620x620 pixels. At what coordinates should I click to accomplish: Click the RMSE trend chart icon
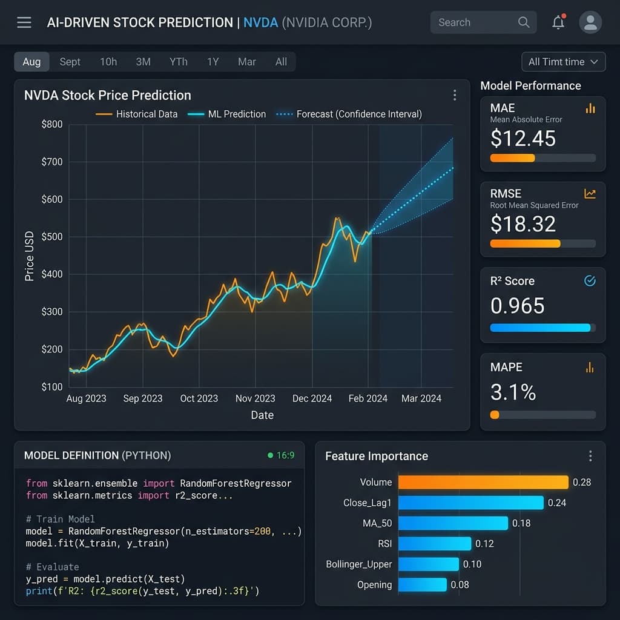click(x=590, y=194)
